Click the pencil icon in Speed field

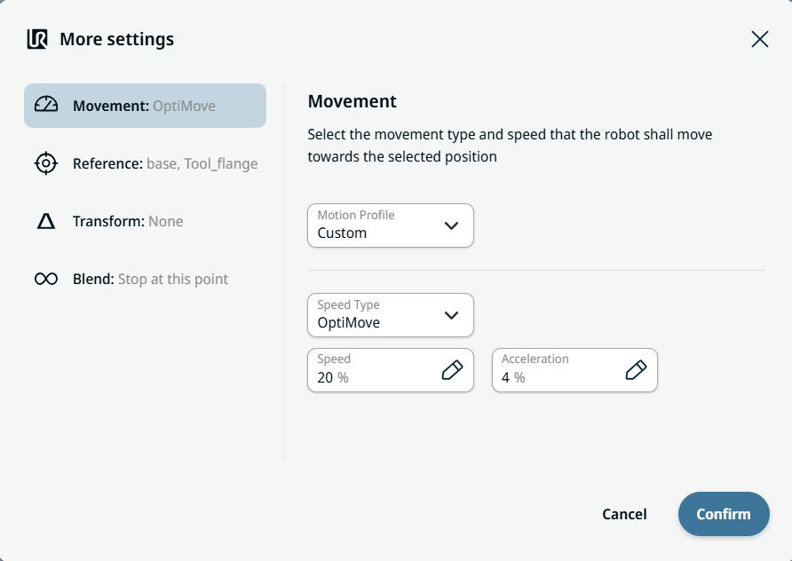452,370
